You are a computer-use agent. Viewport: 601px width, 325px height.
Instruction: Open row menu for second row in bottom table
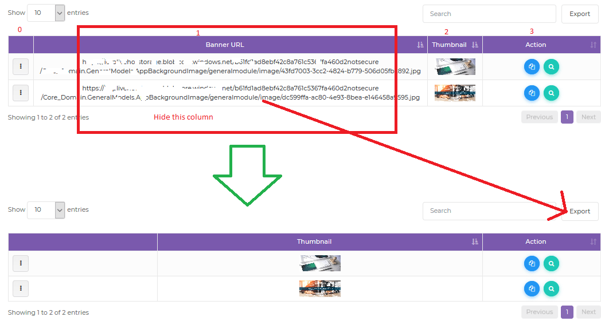click(x=21, y=288)
